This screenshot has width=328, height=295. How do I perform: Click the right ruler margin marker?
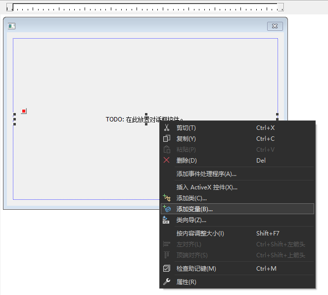coord(281,7)
